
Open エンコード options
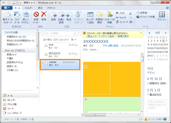[x=122, y=22]
